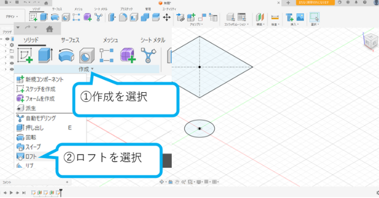The height and width of the screenshot is (198, 379).
Task: Open the アセンブリ panel dropdown
Action: click(196, 24)
